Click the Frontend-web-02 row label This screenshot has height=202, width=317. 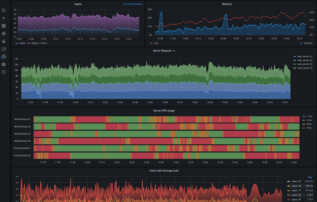click(22, 155)
